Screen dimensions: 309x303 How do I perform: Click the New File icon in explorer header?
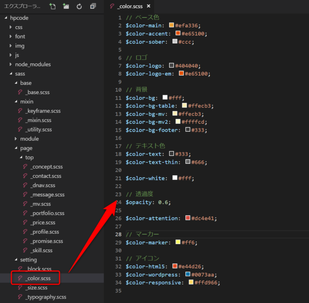53,6
